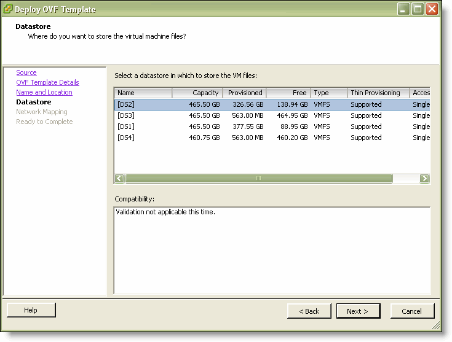Screen dimensions: 452x342
Task: Click the 460.75 GB capacity value
Action: pos(204,138)
